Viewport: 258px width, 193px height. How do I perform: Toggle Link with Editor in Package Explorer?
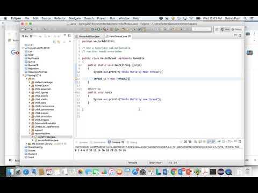(59, 42)
